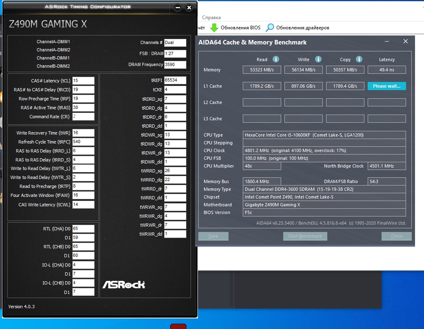
Task: Click the DRAM:FSB Ratio value 54:3
Action: [x=387, y=181]
